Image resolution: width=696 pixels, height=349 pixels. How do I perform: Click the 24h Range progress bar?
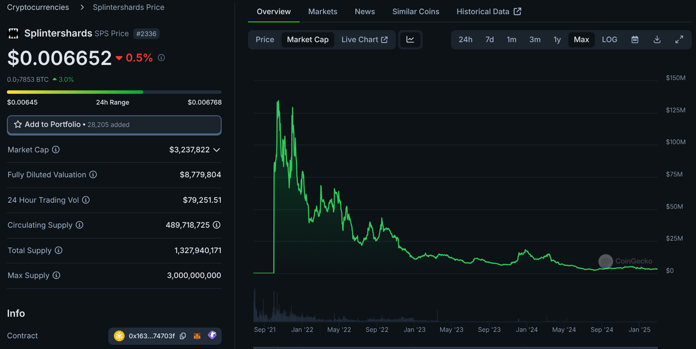tap(114, 92)
